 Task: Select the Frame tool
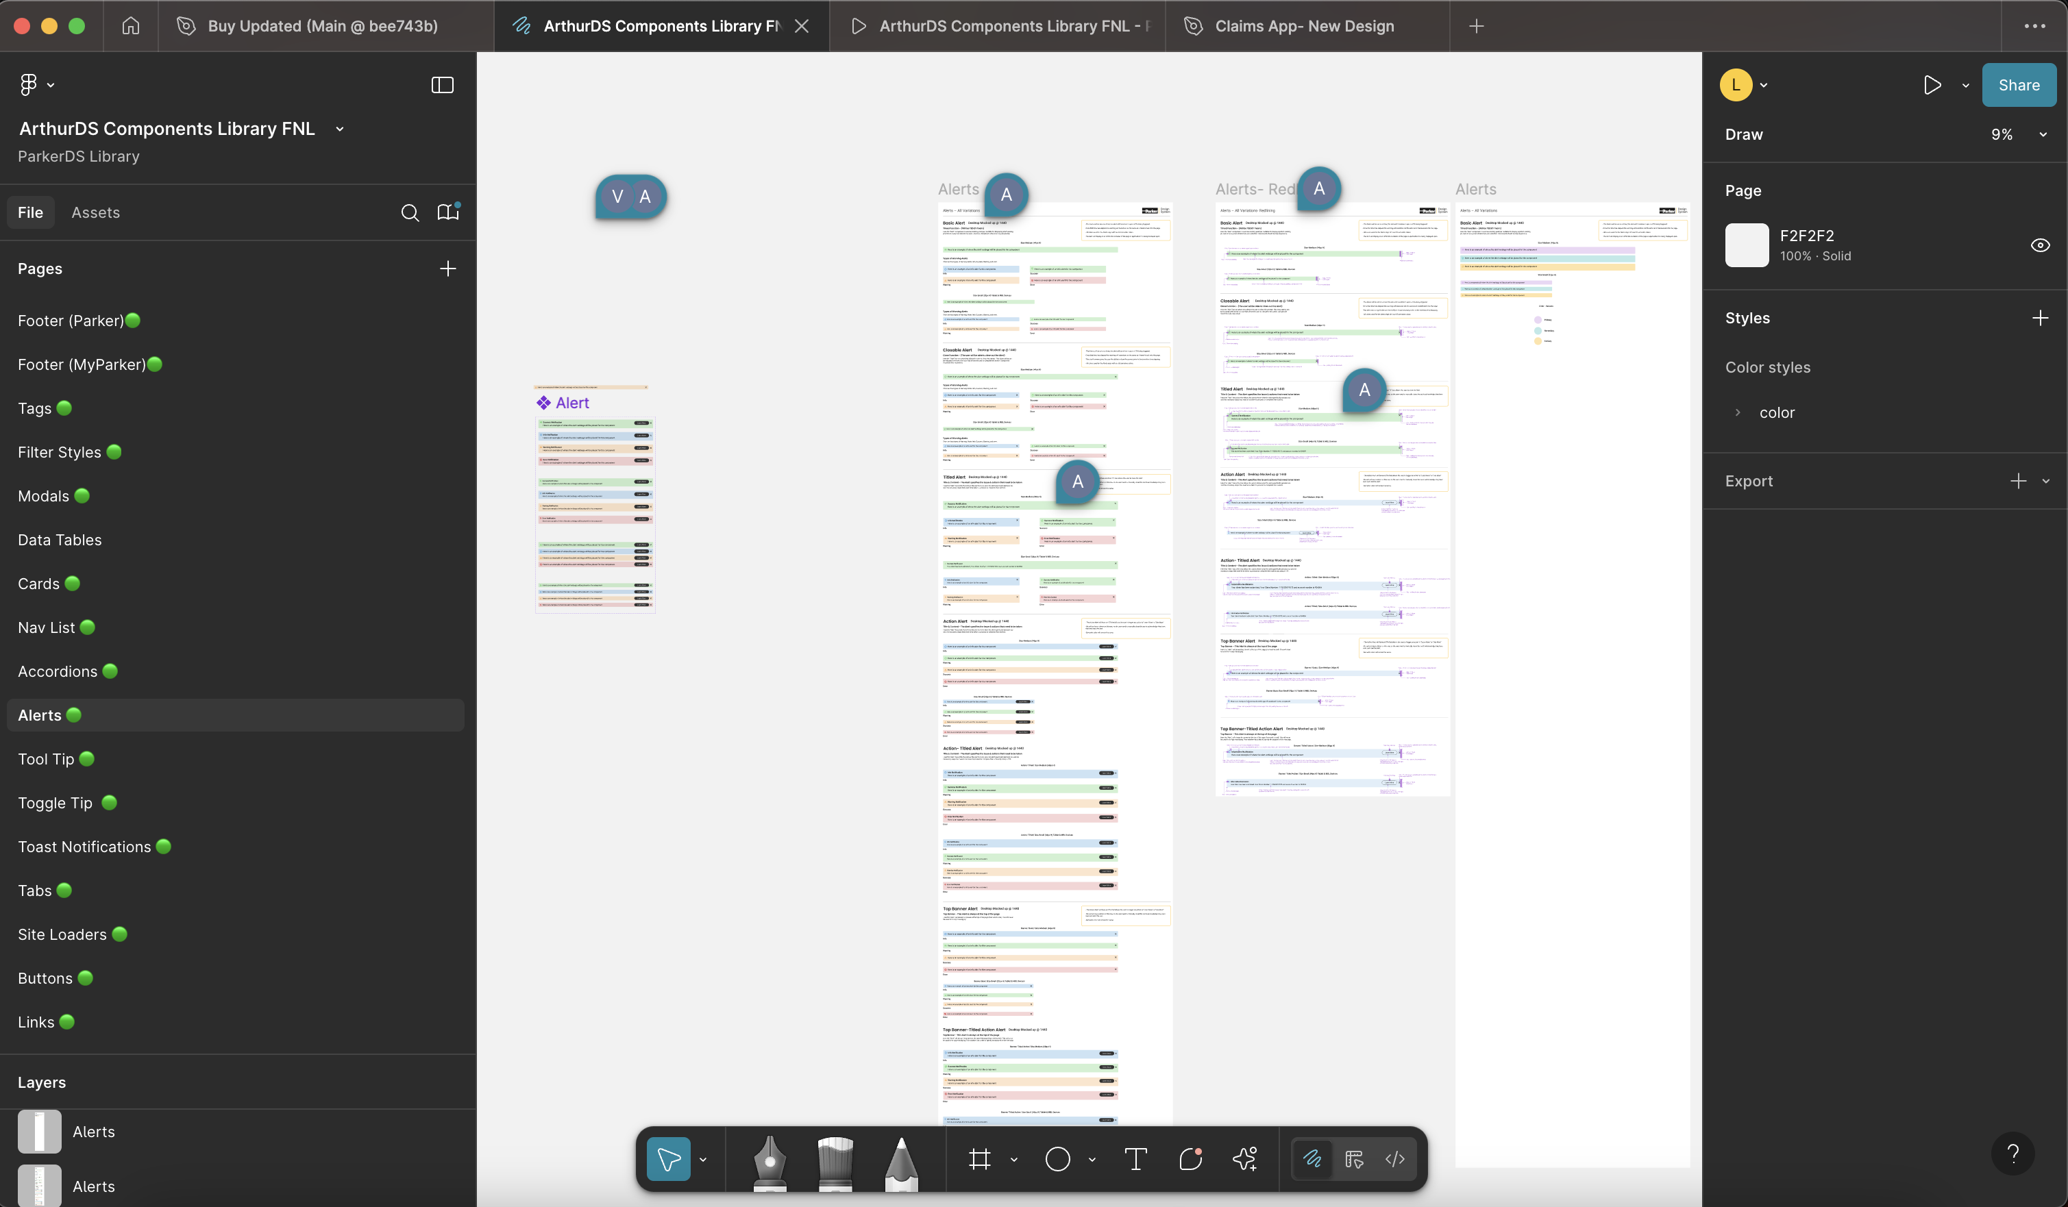tap(980, 1158)
